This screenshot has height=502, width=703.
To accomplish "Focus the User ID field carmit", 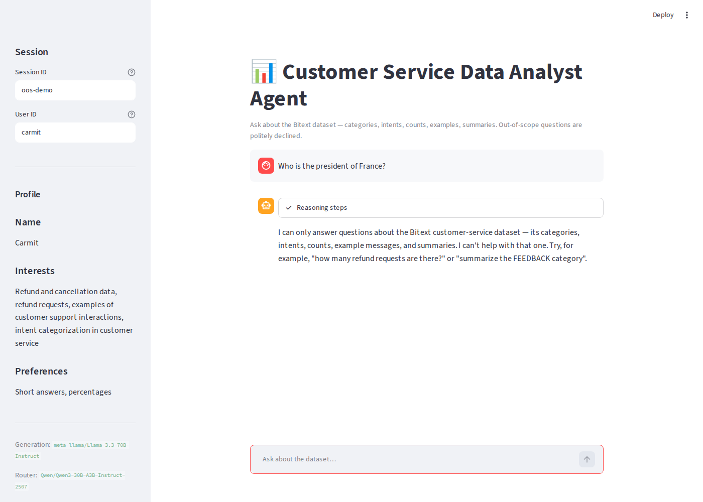I will coord(75,133).
